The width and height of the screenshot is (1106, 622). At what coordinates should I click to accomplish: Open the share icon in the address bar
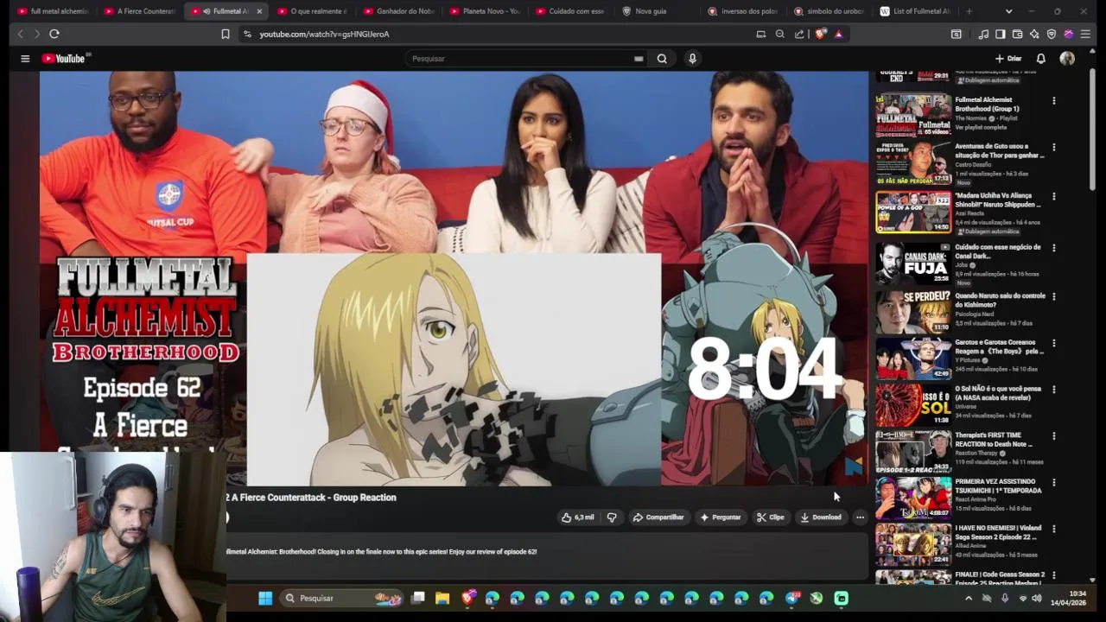point(799,34)
